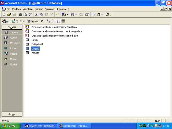Select Tabelle in the objects sidebar
The width and height of the screenshot is (172, 129).
(x=12, y=32)
